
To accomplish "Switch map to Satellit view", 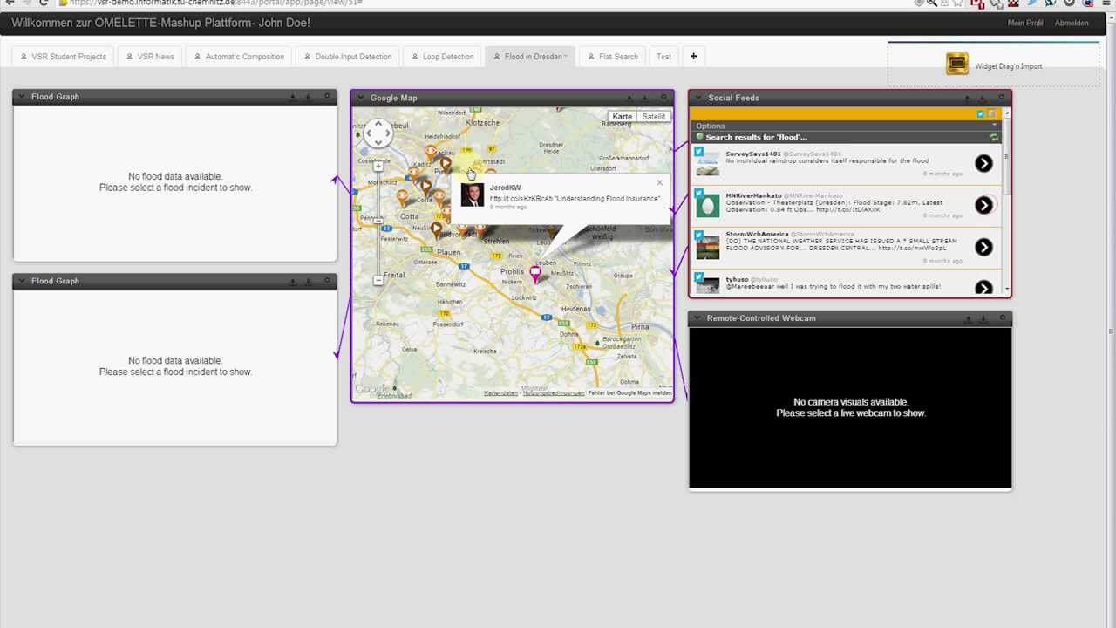I will point(653,116).
